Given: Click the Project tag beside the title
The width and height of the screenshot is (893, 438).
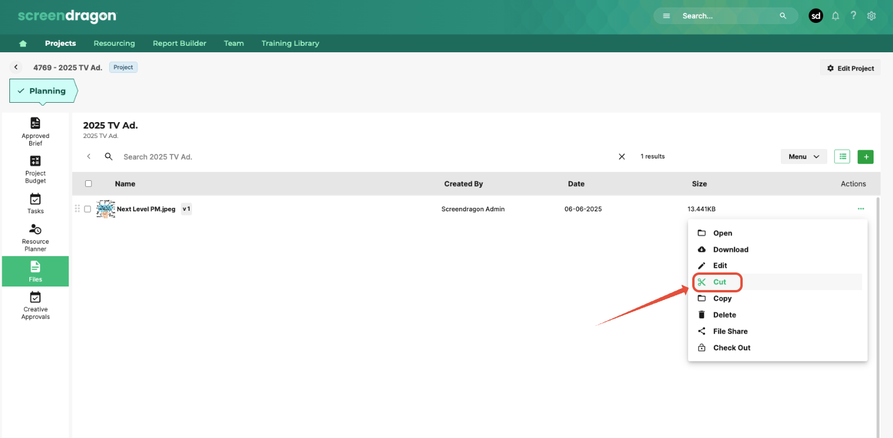Looking at the screenshot, I should coord(123,68).
